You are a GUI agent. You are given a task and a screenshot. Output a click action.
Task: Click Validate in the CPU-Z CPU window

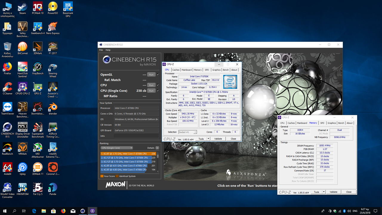(x=218, y=139)
